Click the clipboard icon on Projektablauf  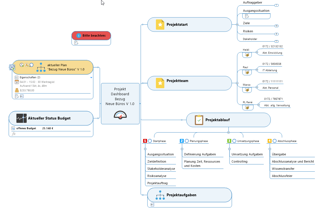[x=199, y=120]
